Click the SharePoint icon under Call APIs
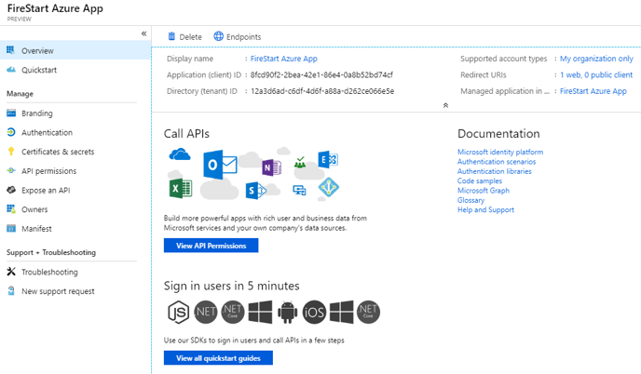The width and height of the screenshot is (641, 374). tap(255, 191)
